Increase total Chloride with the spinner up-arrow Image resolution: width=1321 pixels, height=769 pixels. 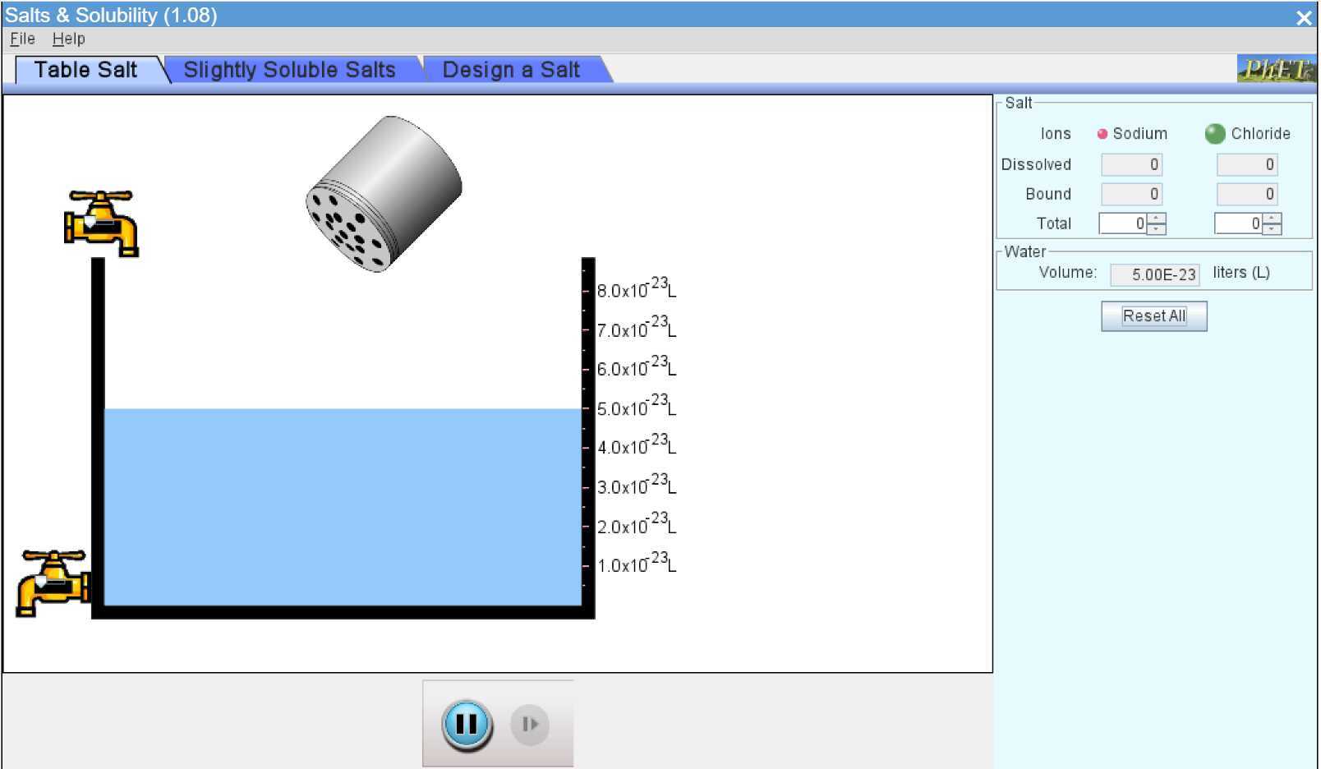pos(1272,219)
